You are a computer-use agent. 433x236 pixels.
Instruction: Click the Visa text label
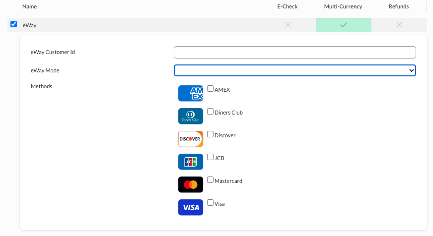pyautogui.click(x=219, y=204)
